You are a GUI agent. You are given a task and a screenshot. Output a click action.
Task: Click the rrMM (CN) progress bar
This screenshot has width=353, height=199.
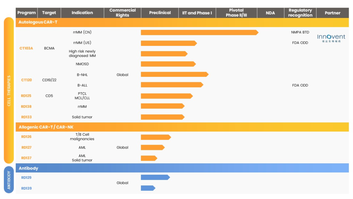pos(199,32)
